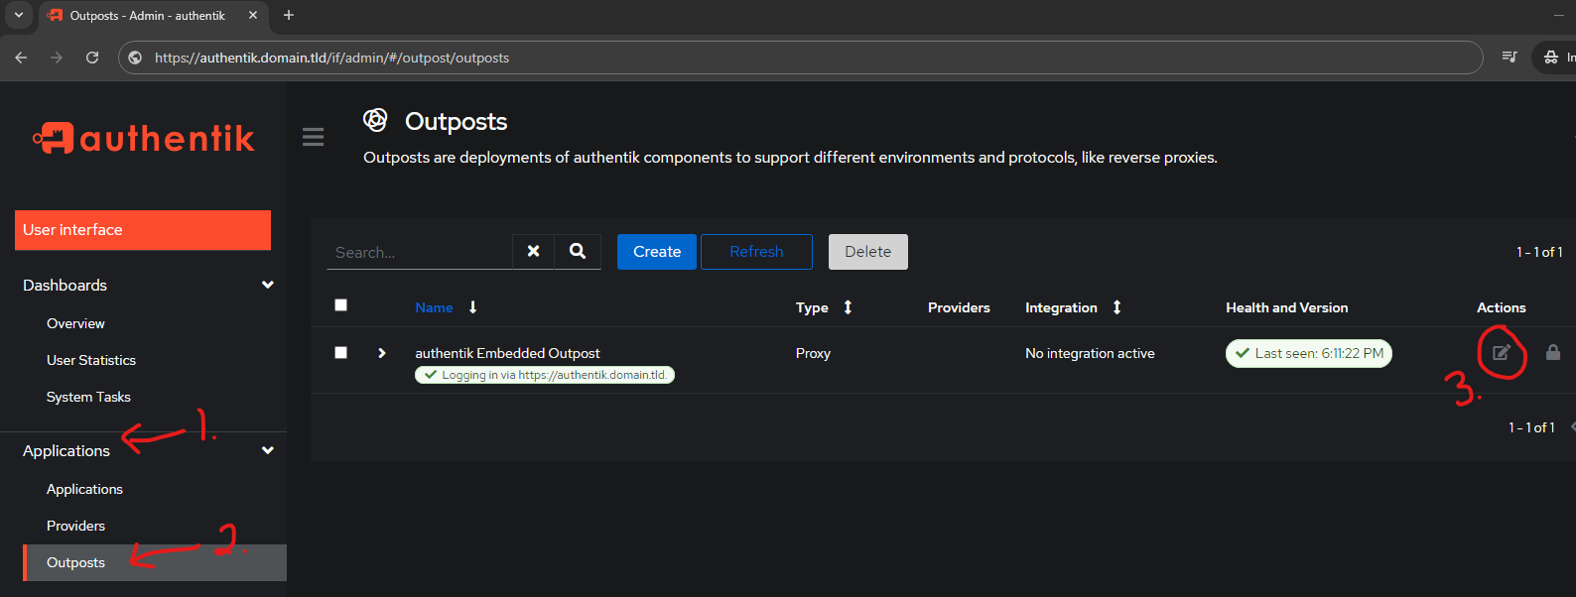Click the Providers column header
1576x597 pixels.
tap(959, 307)
